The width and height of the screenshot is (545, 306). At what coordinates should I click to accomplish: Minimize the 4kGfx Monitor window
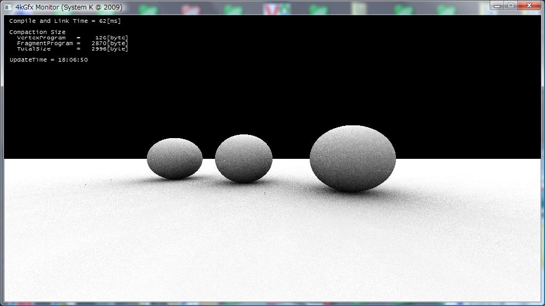pyautogui.click(x=497, y=6)
